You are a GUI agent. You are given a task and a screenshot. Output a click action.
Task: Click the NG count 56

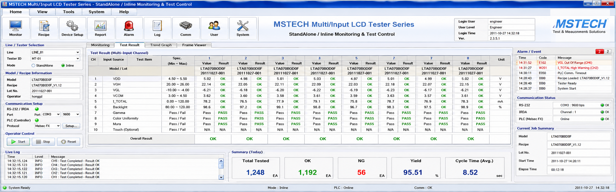361,172
